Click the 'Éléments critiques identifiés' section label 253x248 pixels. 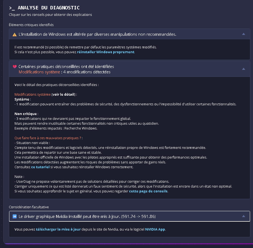[x=31, y=25]
